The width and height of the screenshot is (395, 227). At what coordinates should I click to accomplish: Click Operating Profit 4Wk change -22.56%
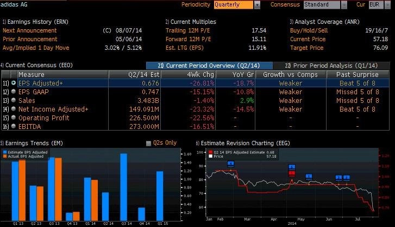click(x=202, y=118)
